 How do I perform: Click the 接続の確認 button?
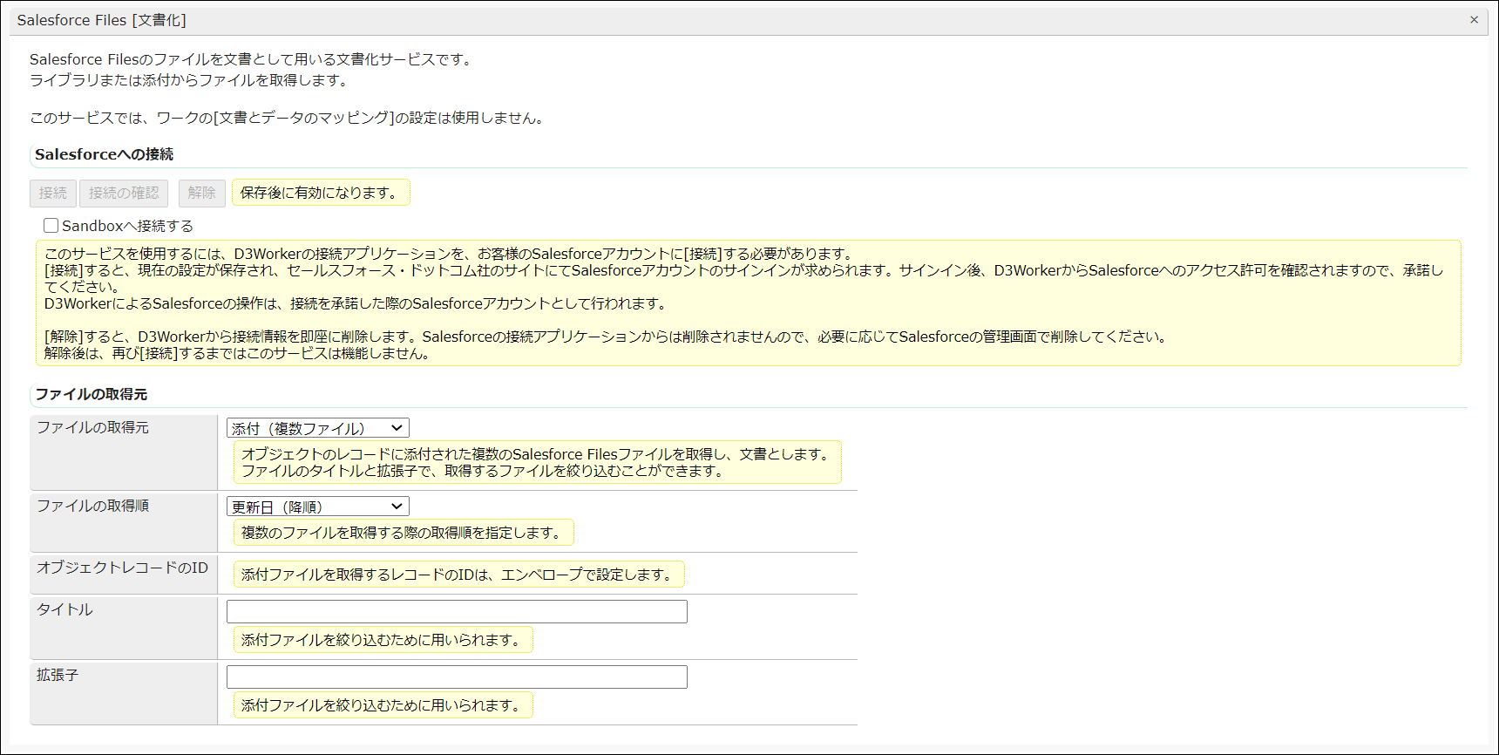[124, 193]
